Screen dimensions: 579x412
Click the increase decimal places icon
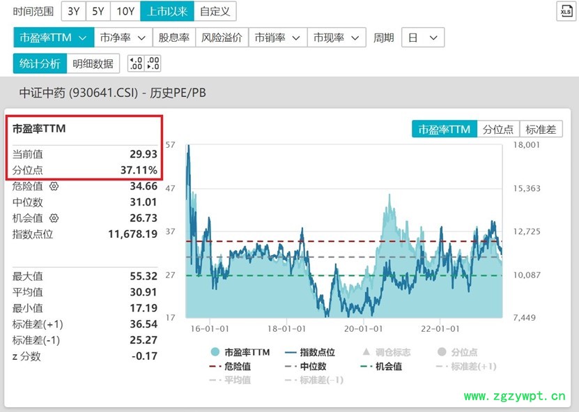(136, 63)
